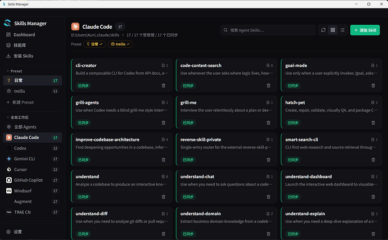Click the 17 count badge beside Claude Code title
Viewport: 388px width, 240px height.
(x=120, y=26)
